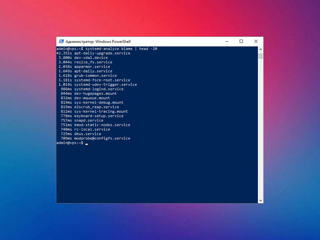Click the 'Администратор: Windows PowerShell' title text
This screenshot has height=240, width=320.
point(98,42)
